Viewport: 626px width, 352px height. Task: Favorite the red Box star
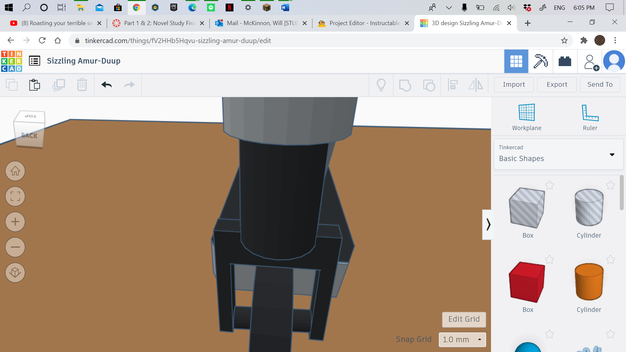pyautogui.click(x=550, y=260)
